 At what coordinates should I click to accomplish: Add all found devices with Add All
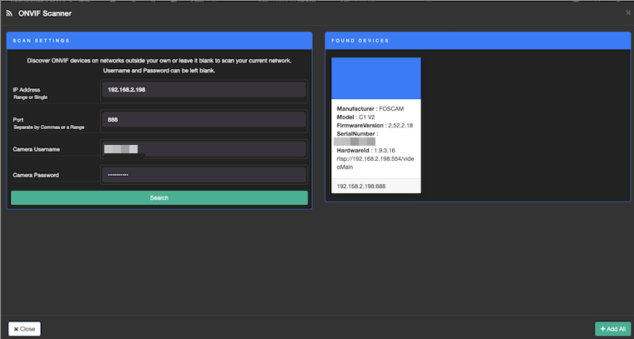point(611,329)
